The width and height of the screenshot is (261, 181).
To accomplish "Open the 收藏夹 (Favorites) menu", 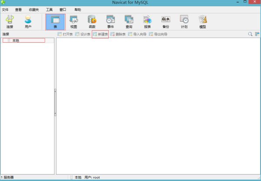I will coord(34,10).
